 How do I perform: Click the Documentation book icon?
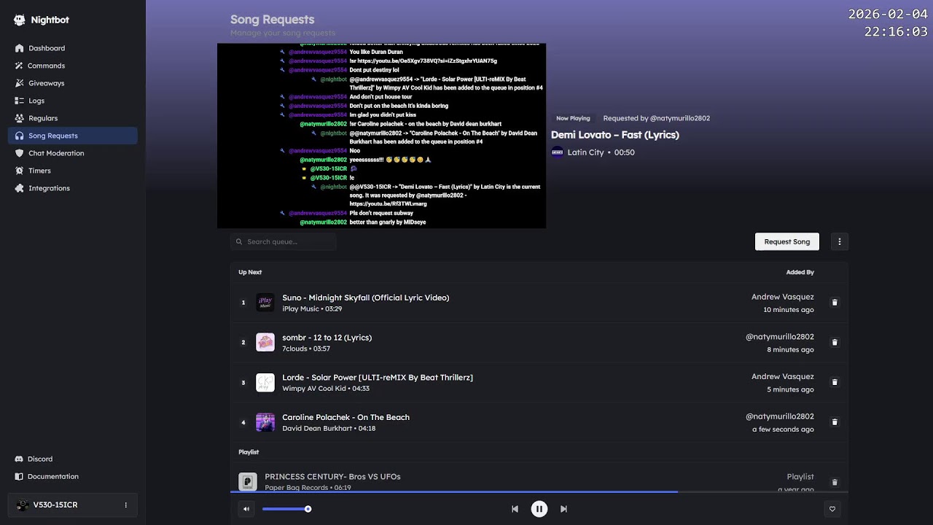click(x=19, y=476)
